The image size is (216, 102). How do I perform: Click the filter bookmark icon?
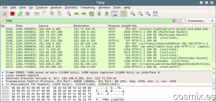pyautogui.click(x=3, y=21)
